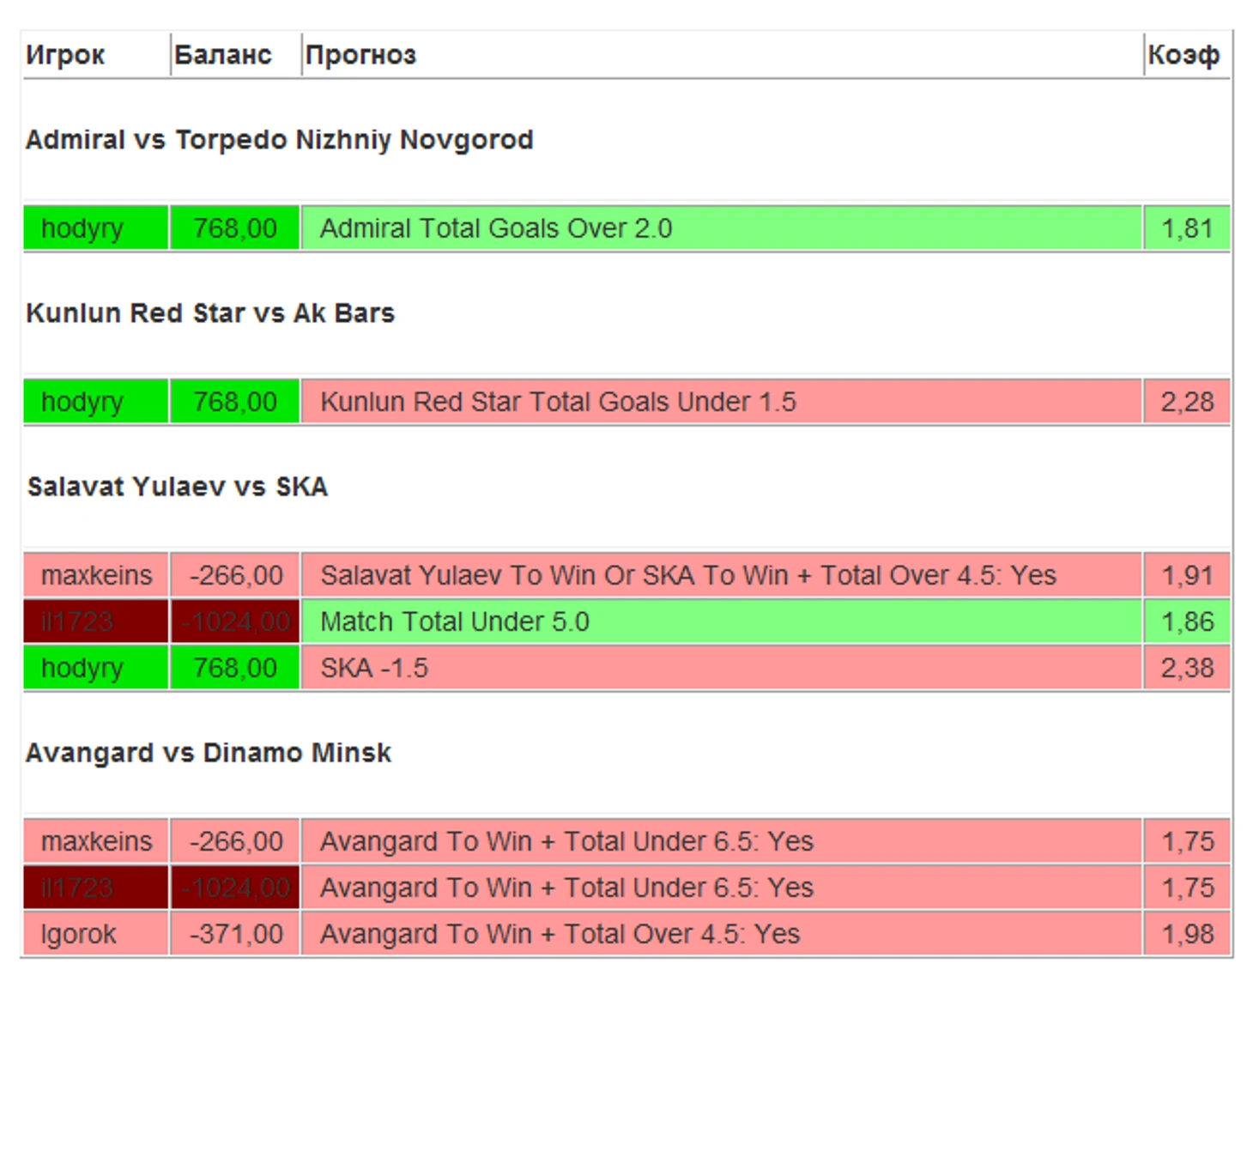This screenshot has height=1176, width=1253.
Task: Click the 1,75 coefficient in il1723 Avangard row
Action: (1187, 888)
